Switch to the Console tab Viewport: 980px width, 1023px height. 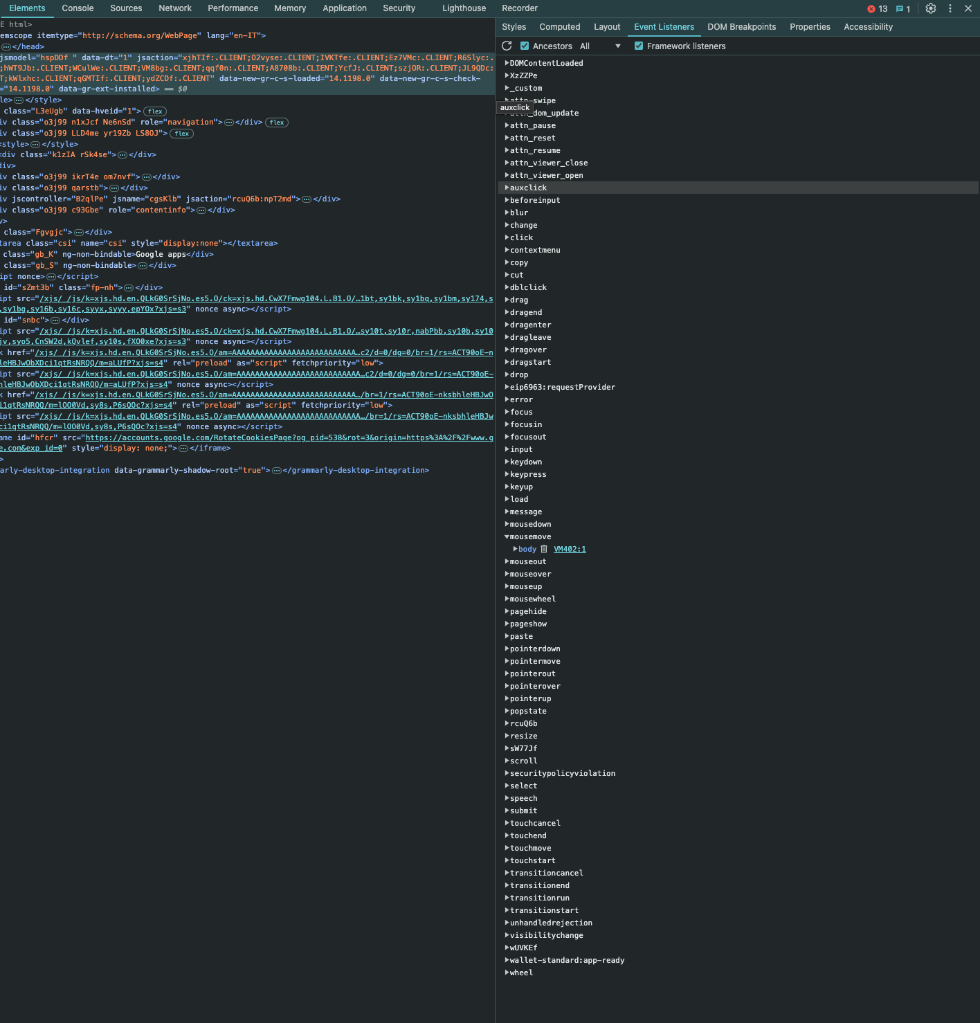(x=78, y=8)
